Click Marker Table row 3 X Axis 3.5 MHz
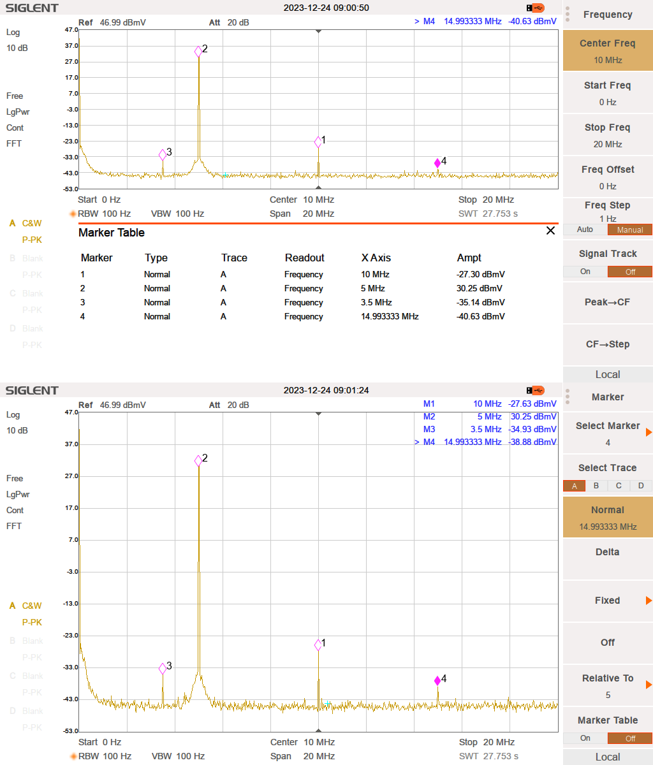Image resolution: width=653 pixels, height=765 pixels. coord(376,302)
